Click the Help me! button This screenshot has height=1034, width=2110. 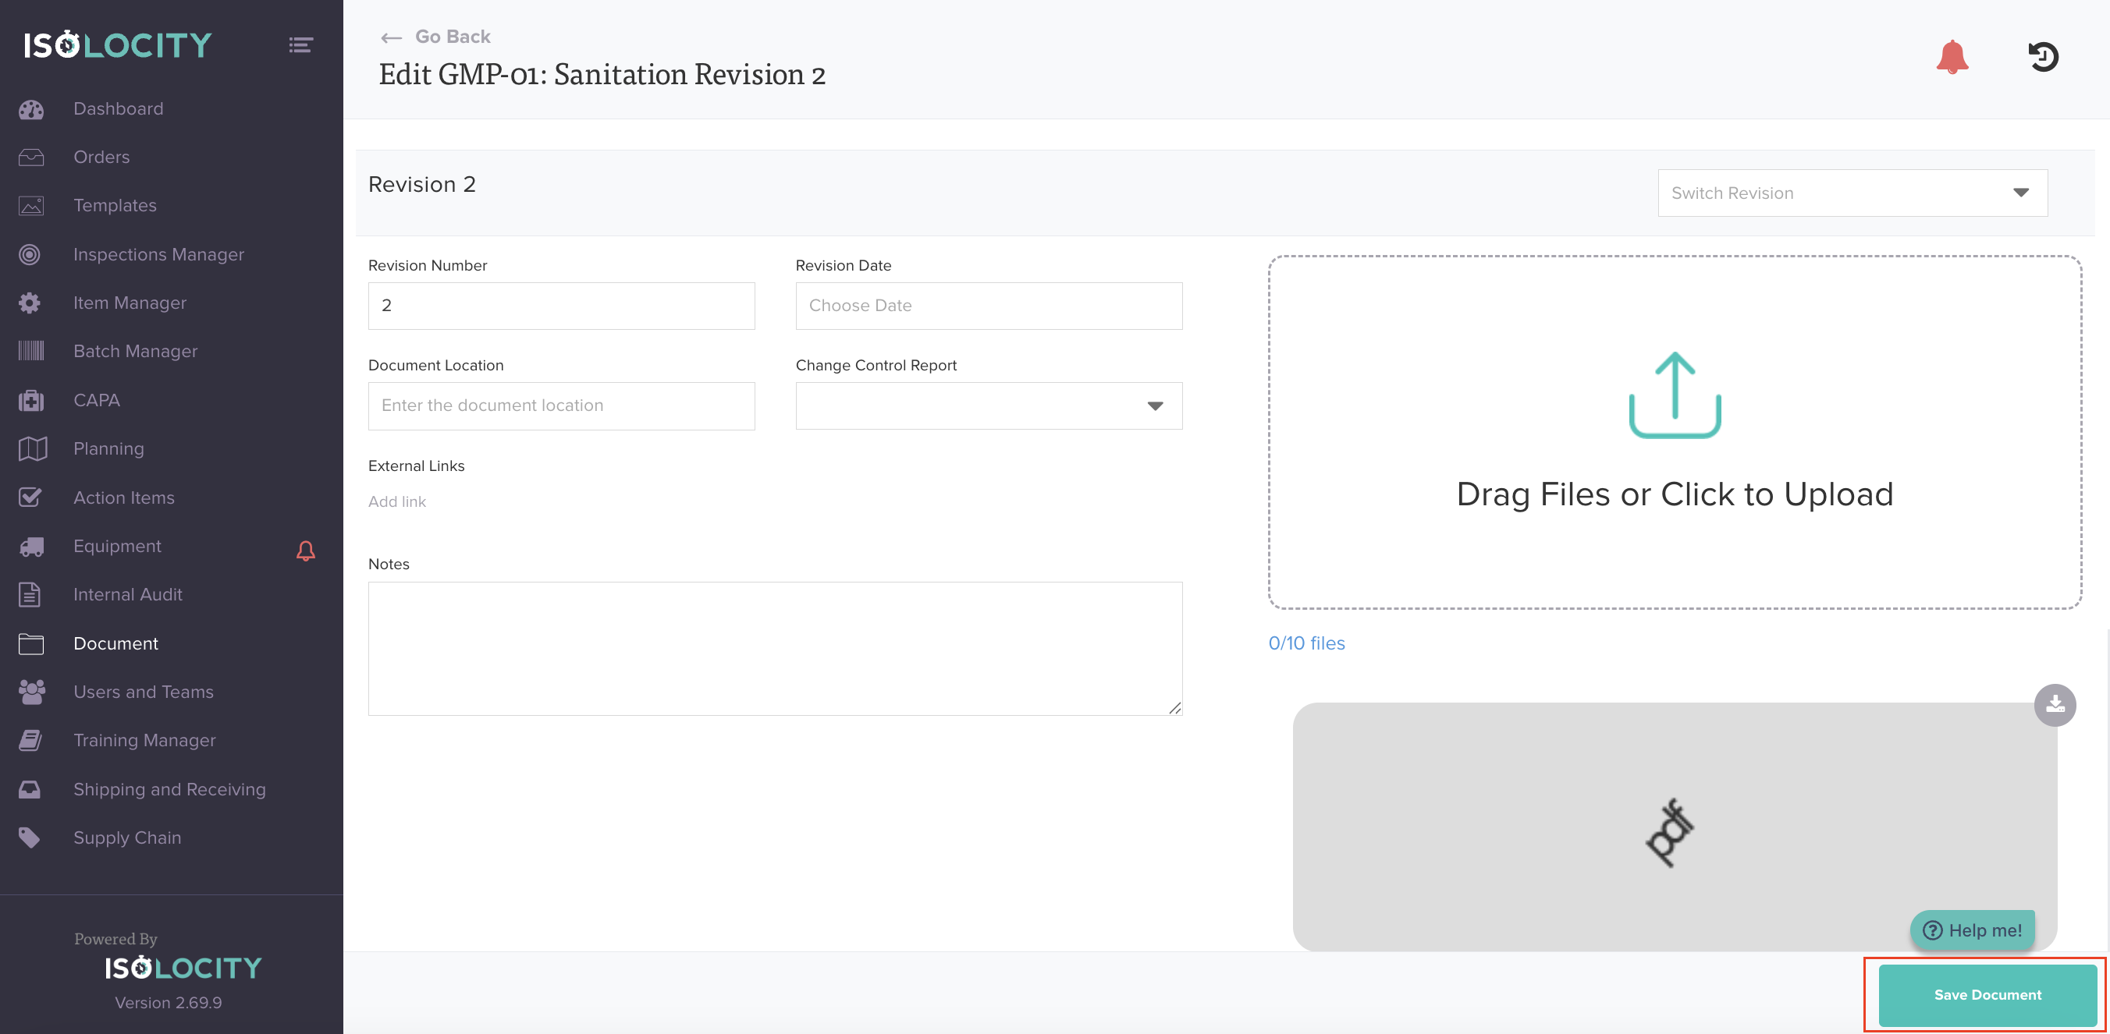1972,930
